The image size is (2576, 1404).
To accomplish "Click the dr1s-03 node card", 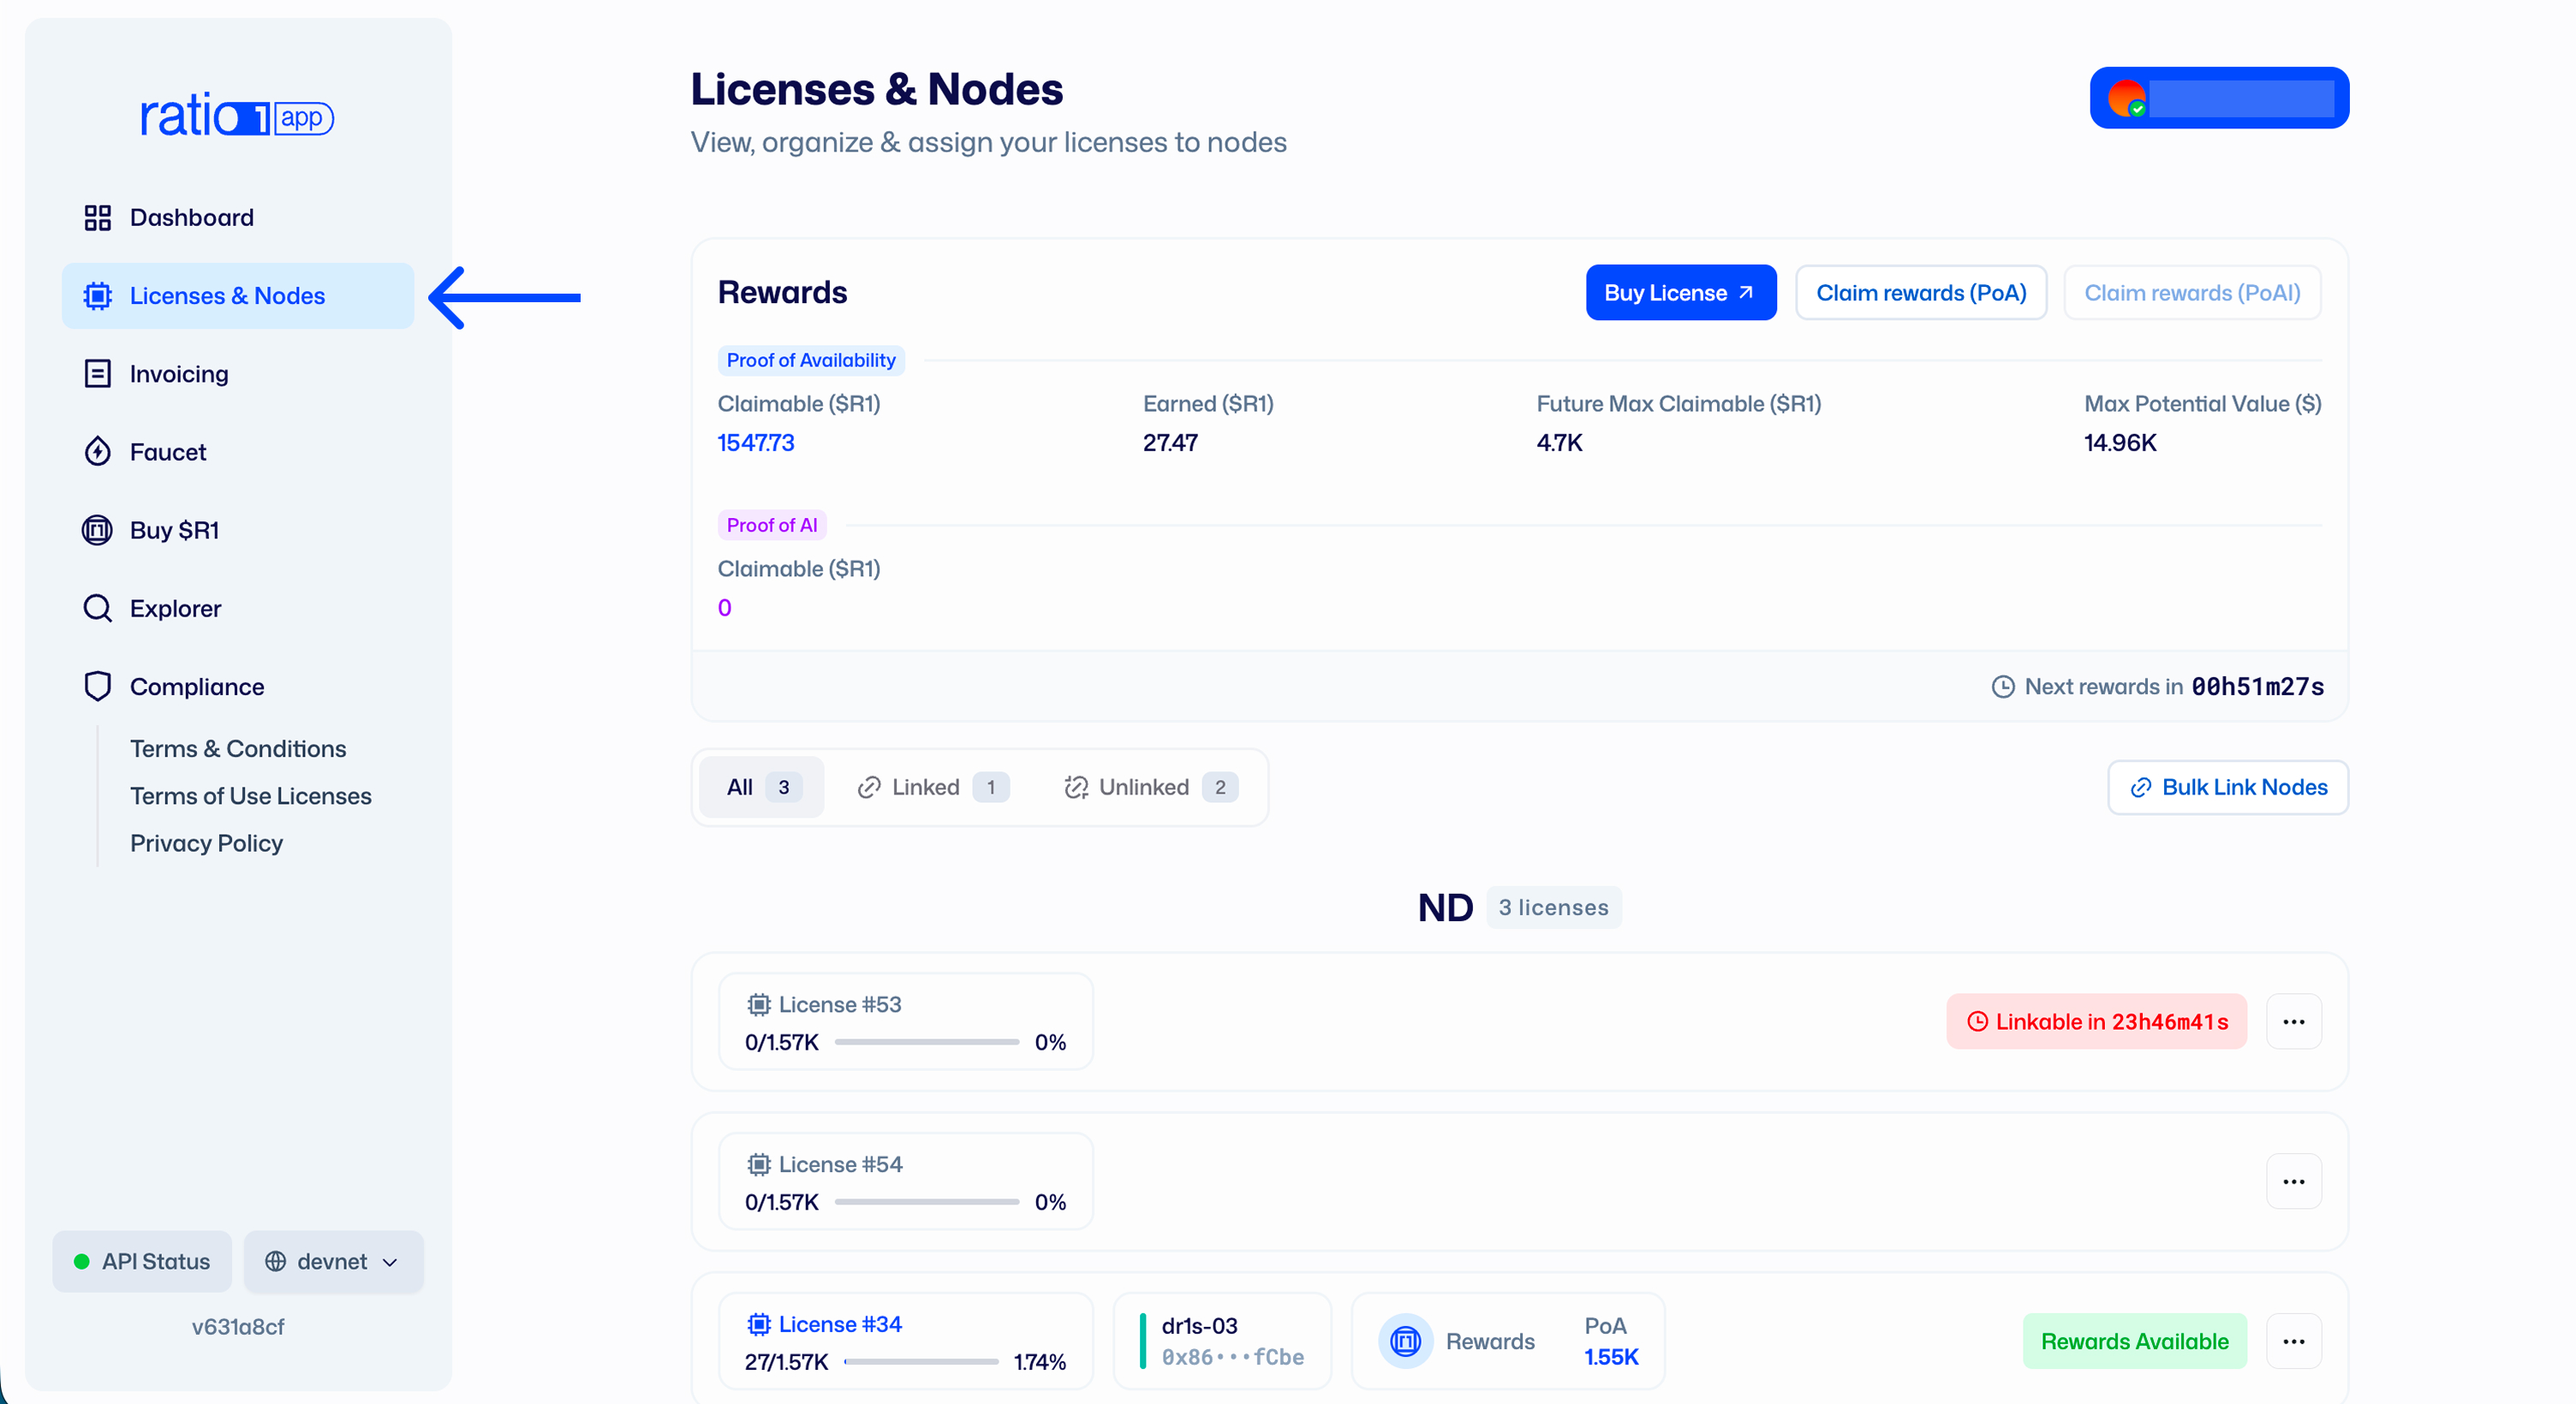I will (1222, 1341).
